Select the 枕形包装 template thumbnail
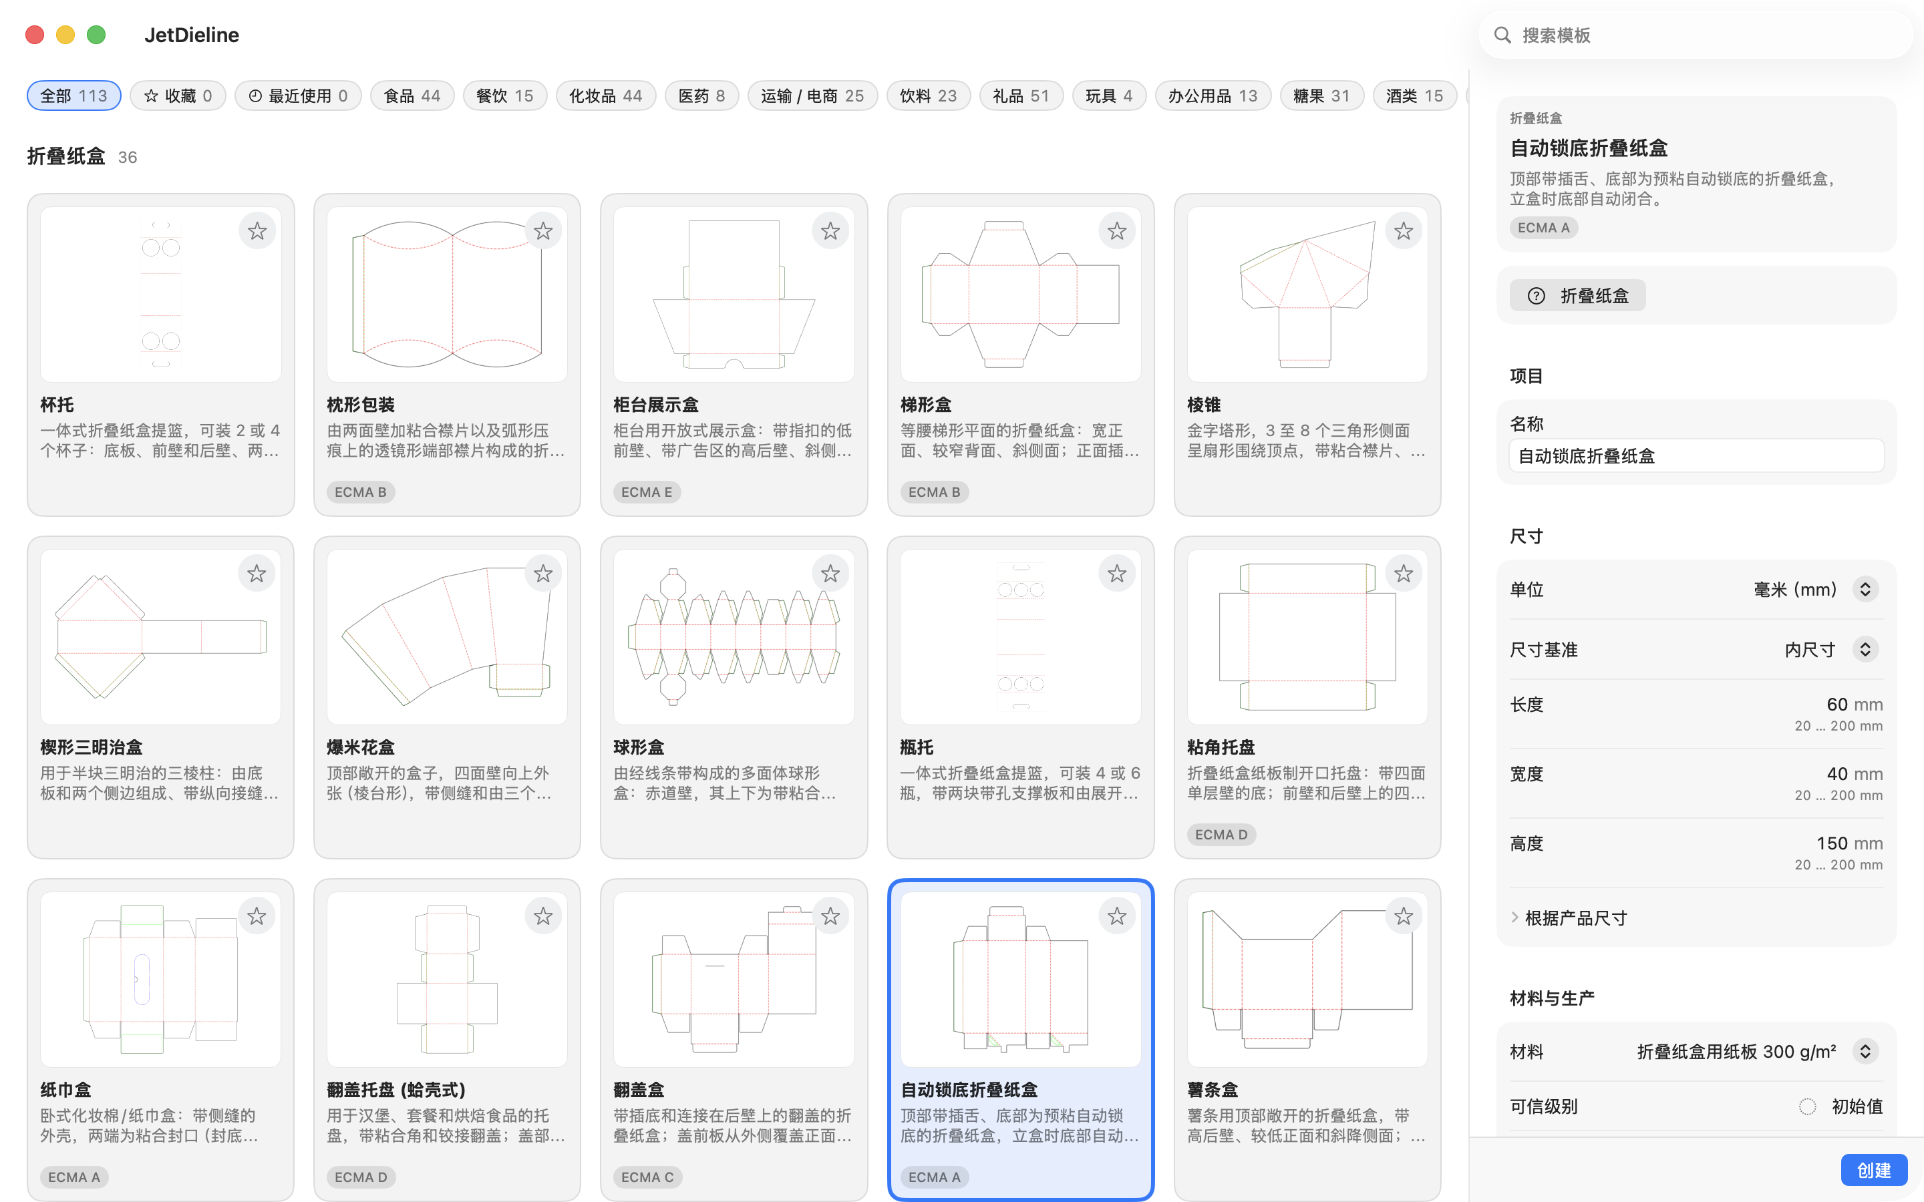This screenshot has height=1202, width=1924. 447,295
